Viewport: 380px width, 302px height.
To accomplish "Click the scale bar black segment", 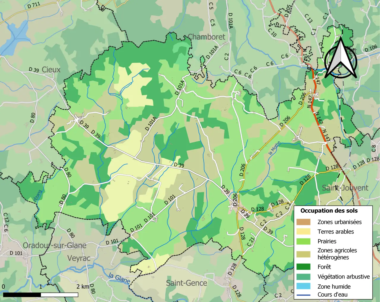I will 22,295.
